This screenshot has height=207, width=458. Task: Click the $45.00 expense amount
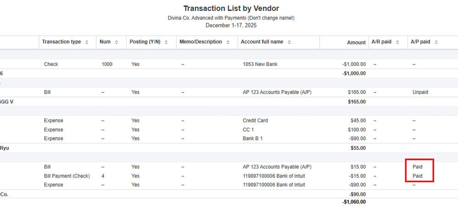point(358,120)
